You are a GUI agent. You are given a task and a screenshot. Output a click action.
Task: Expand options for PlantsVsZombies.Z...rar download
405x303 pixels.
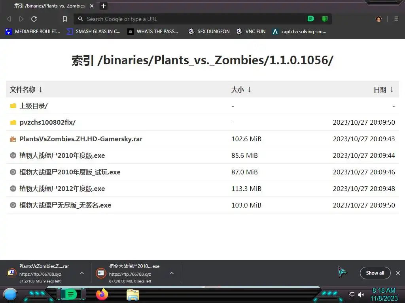(82, 273)
